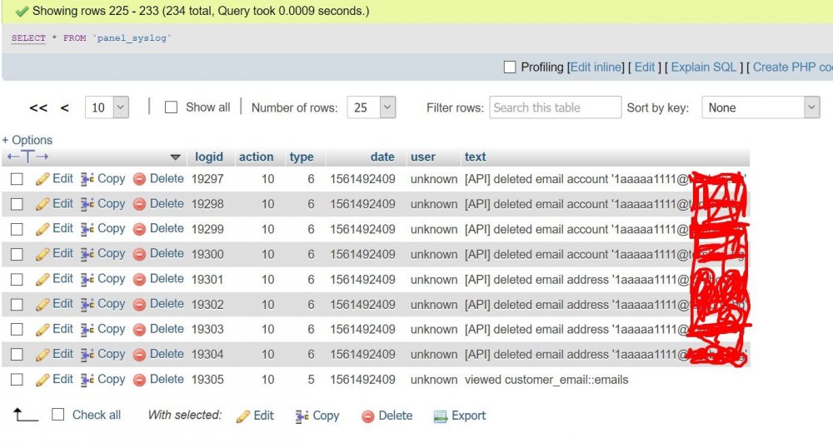The image size is (833, 443).
Task: Click Delete icon for logid 19304
Action: (x=139, y=355)
